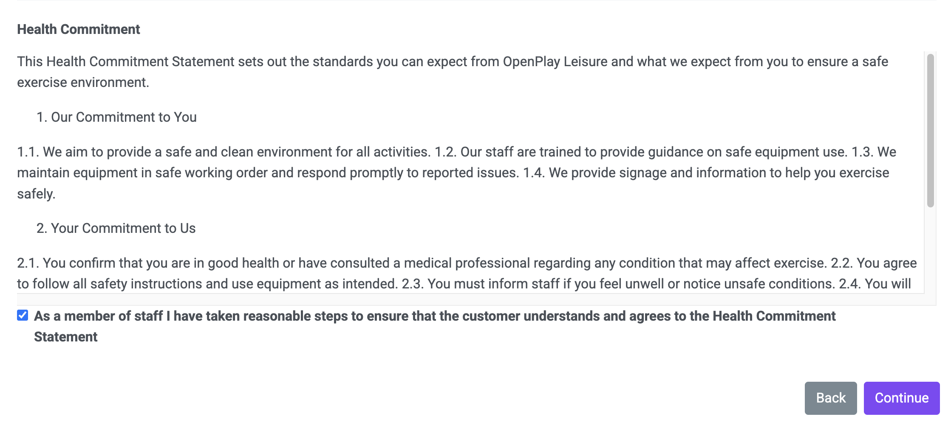This screenshot has width=951, height=425.
Task: Click the Health Commitment heading
Action: [x=79, y=29]
